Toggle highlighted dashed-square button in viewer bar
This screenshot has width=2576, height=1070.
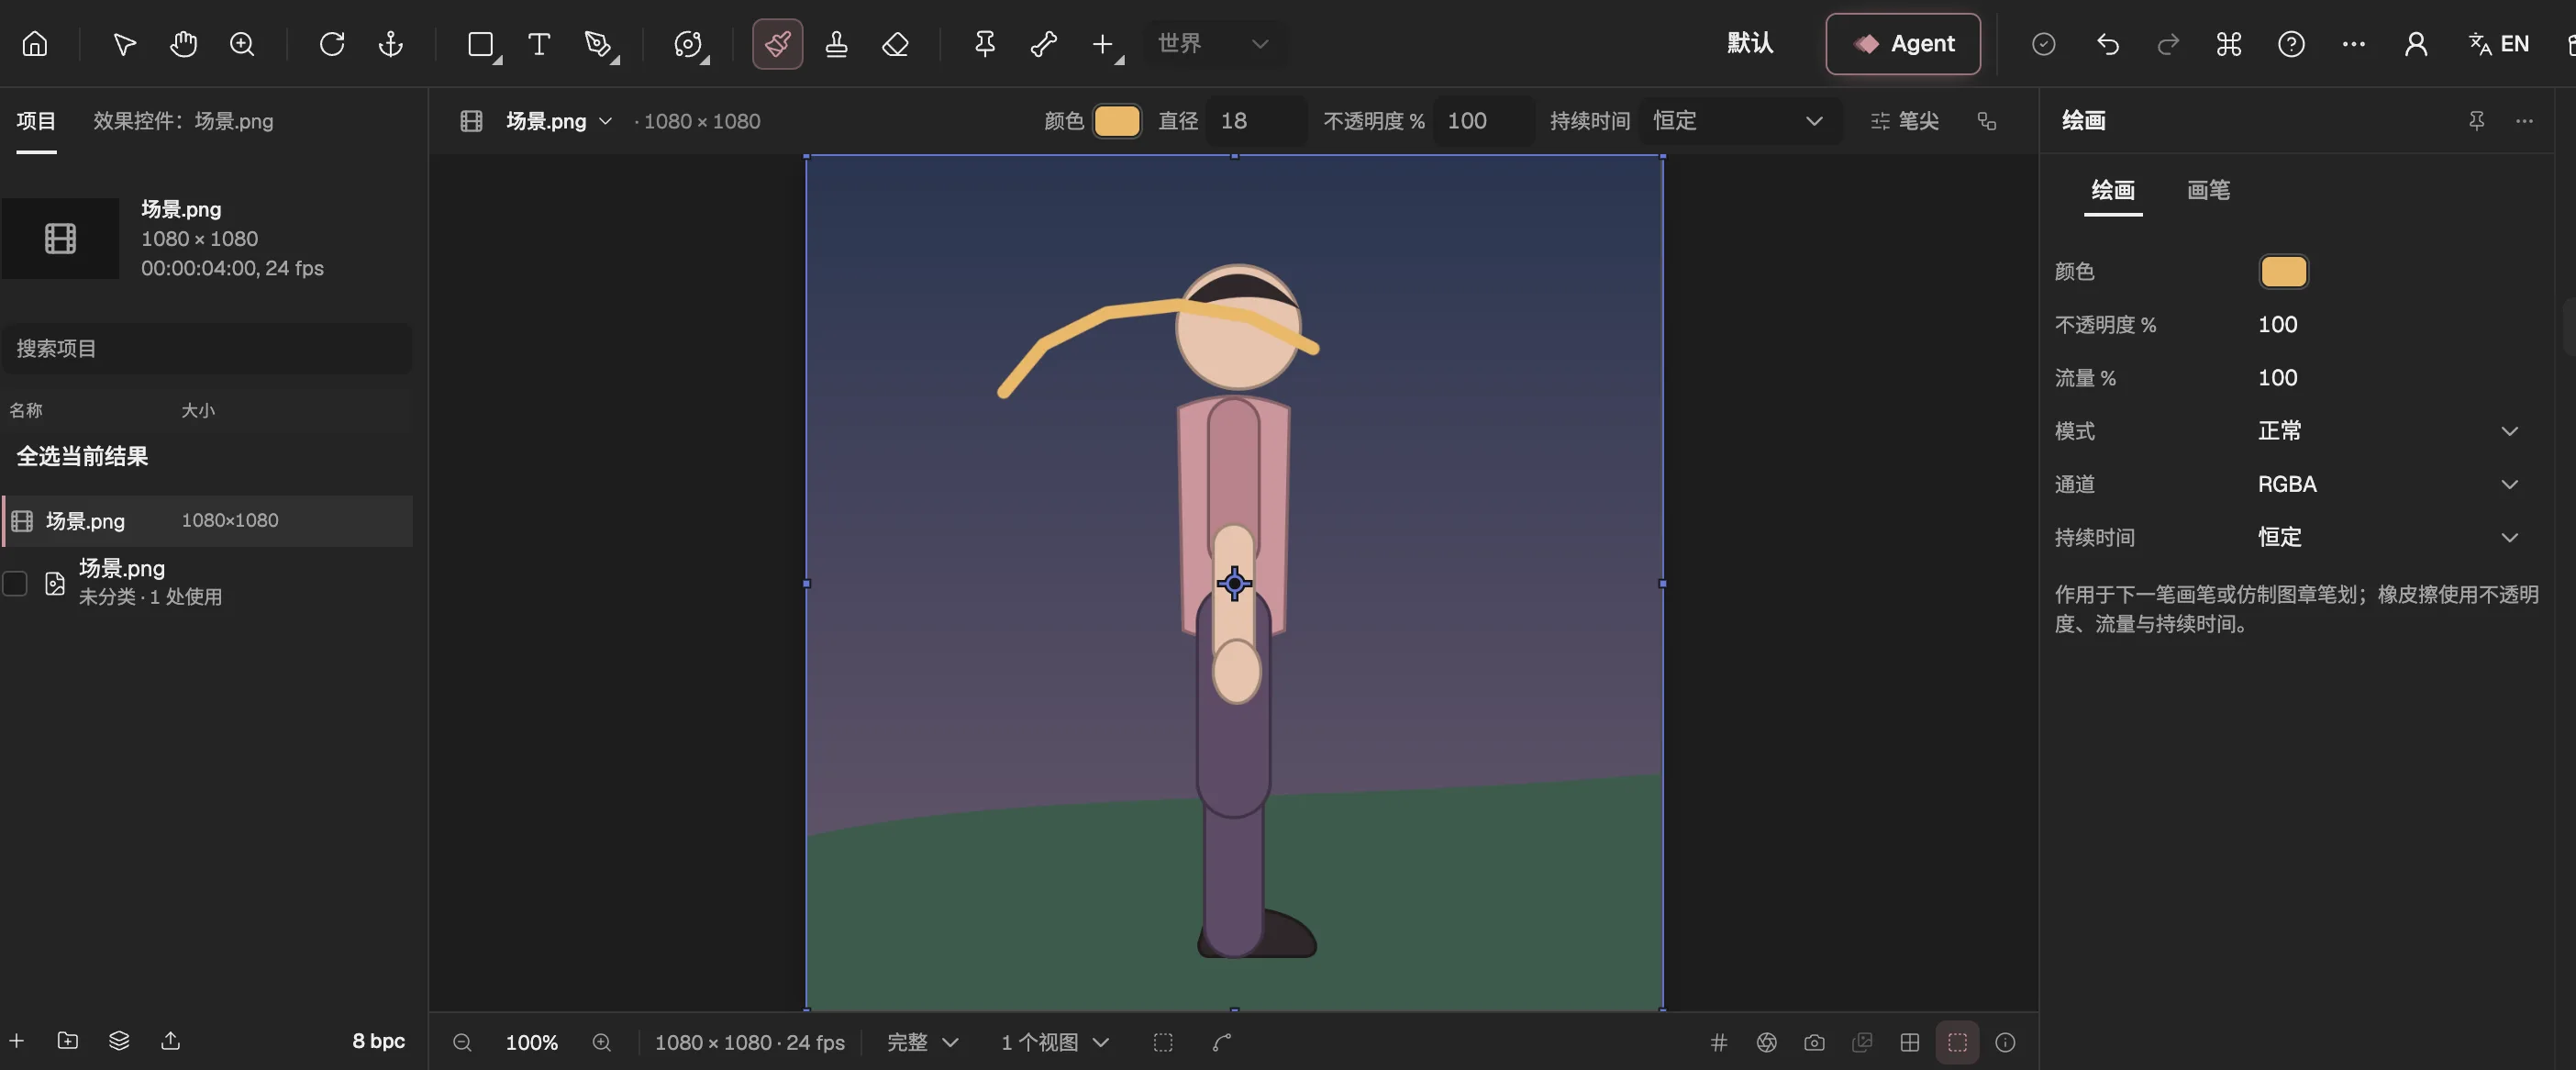[x=1957, y=1042]
